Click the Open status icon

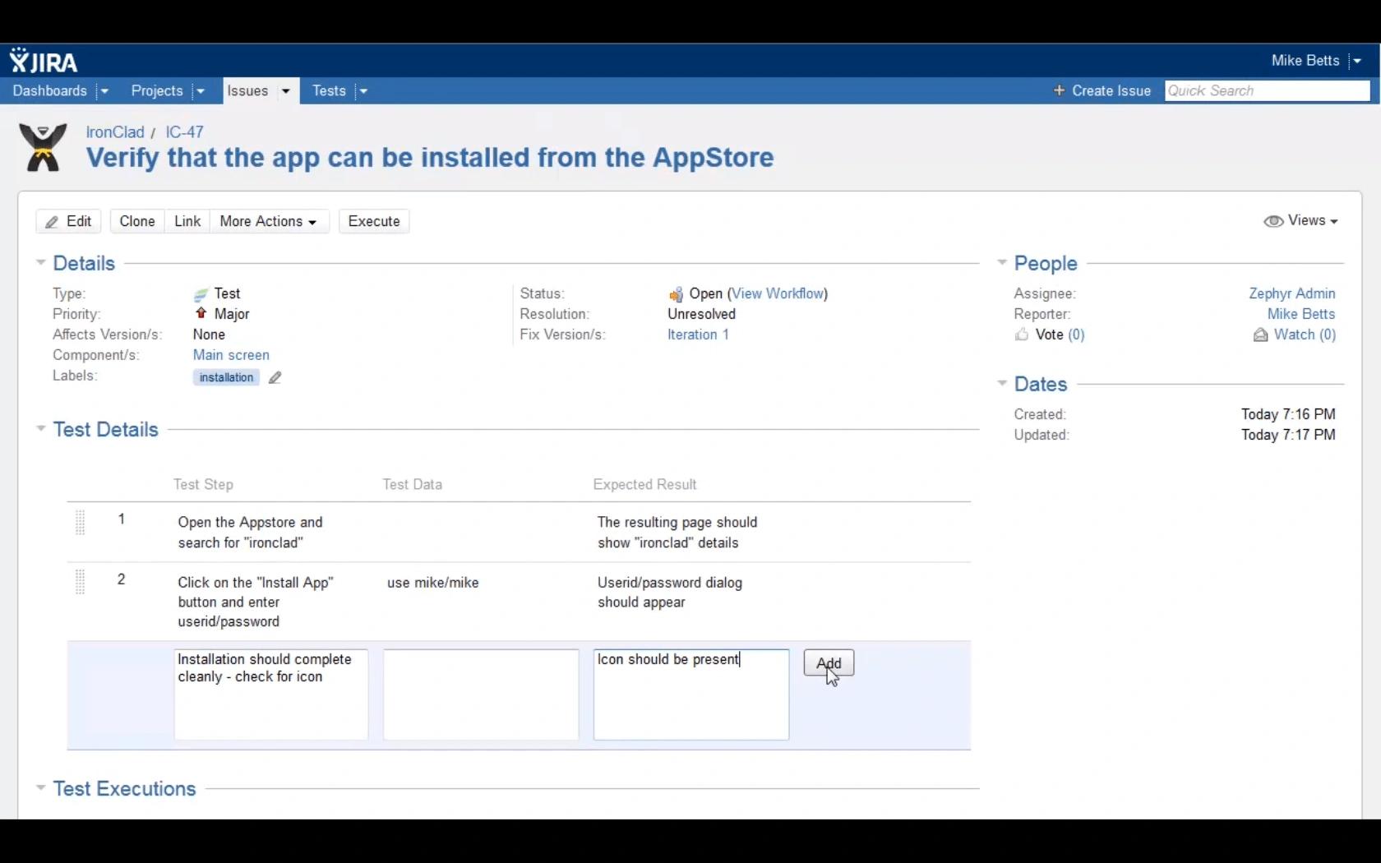(x=676, y=294)
